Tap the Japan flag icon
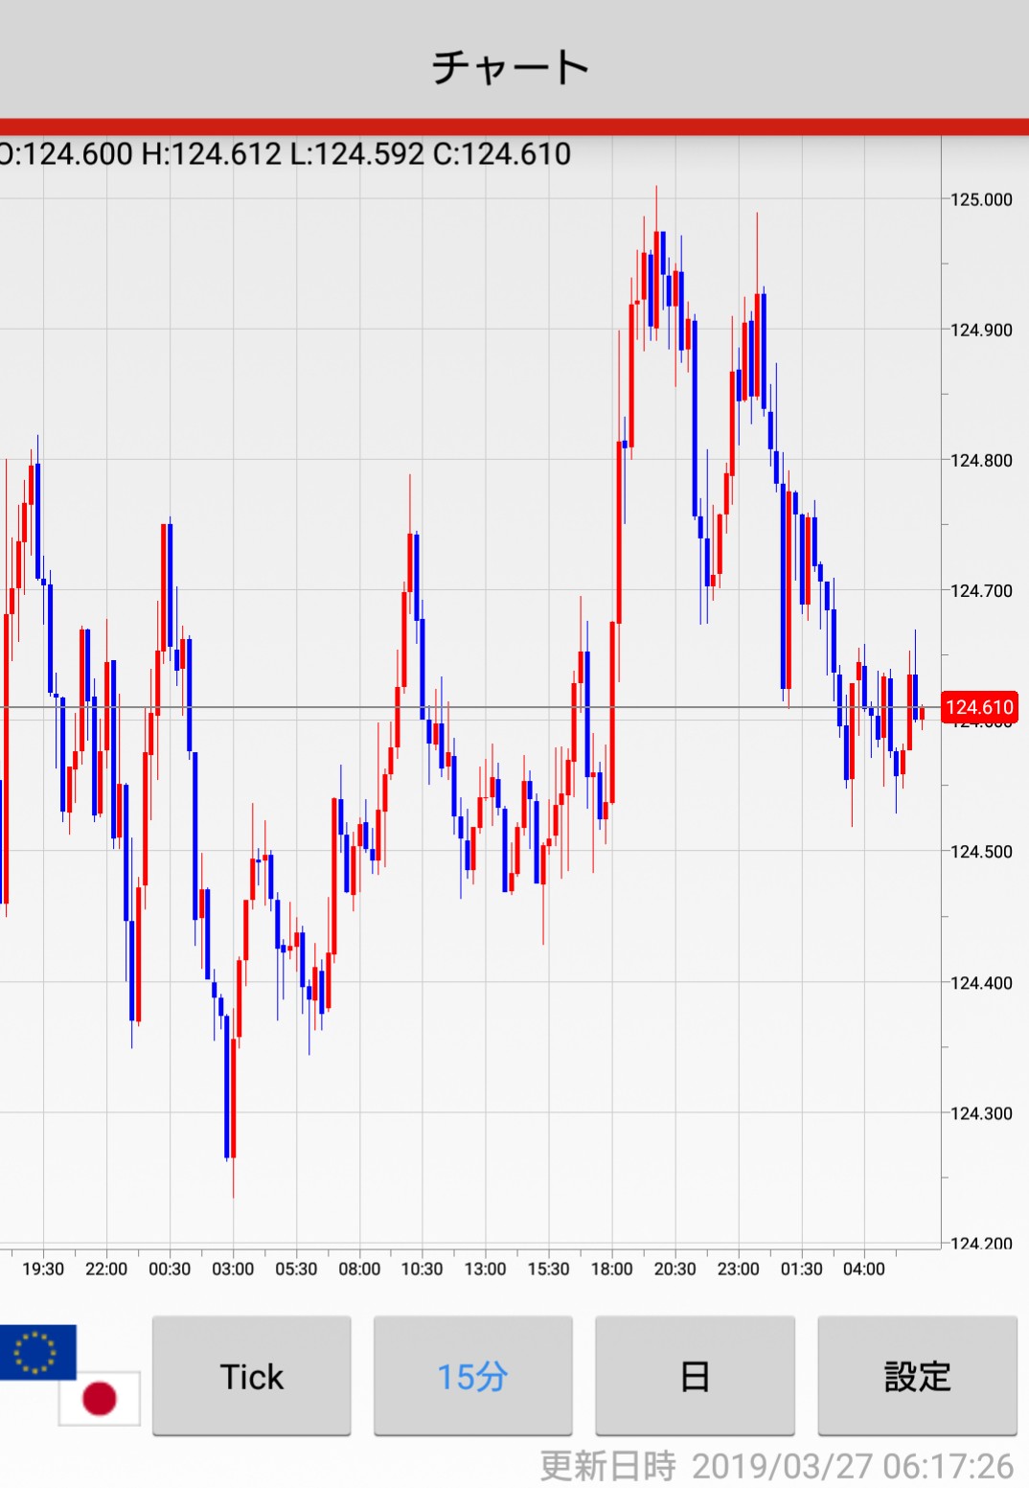This screenshot has width=1029, height=1488. click(100, 1398)
